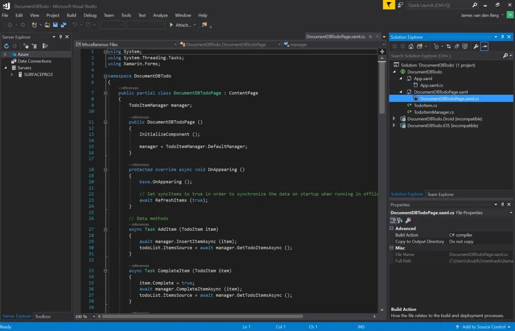This screenshot has height=331, width=515.
Task: Click the Quick Launch search magnifier
Action: click(x=475, y=5)
